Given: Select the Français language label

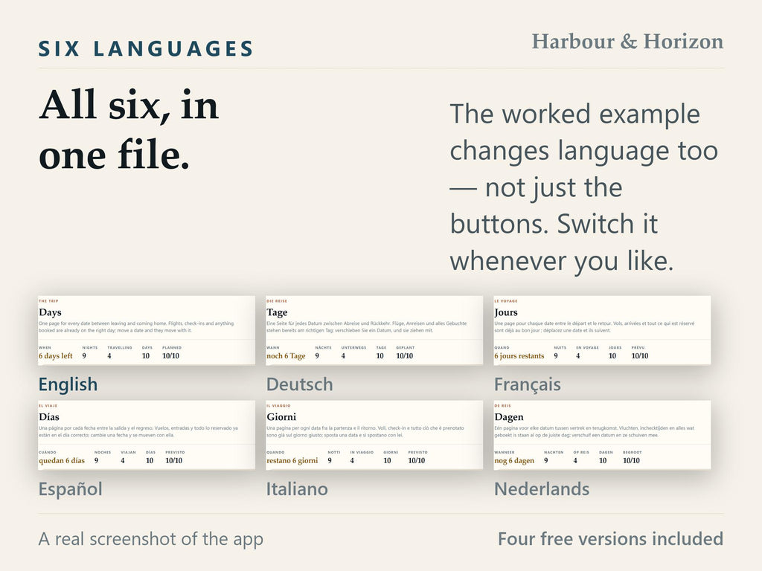Looking at the screenshot, I should point(528,384).
